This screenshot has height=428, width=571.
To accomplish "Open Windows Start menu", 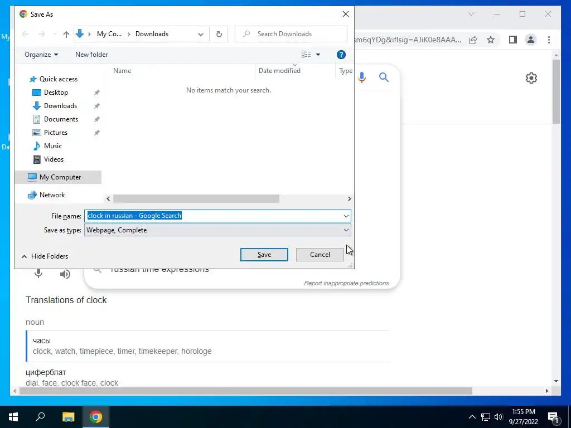I will click(x=13, y=417).
